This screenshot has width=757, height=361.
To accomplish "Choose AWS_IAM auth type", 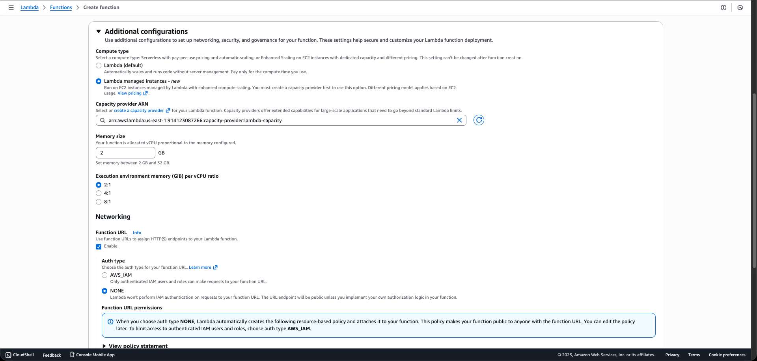I will coord(104,275).
